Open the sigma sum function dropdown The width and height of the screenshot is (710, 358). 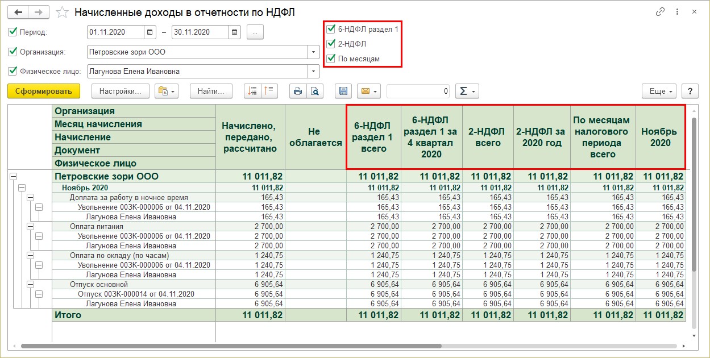tap(467, 91)
